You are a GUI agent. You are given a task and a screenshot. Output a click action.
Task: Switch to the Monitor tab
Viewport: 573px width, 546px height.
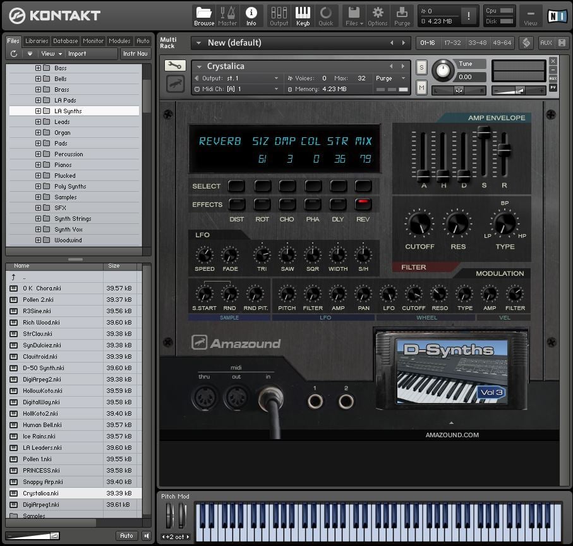pos(93,41)
